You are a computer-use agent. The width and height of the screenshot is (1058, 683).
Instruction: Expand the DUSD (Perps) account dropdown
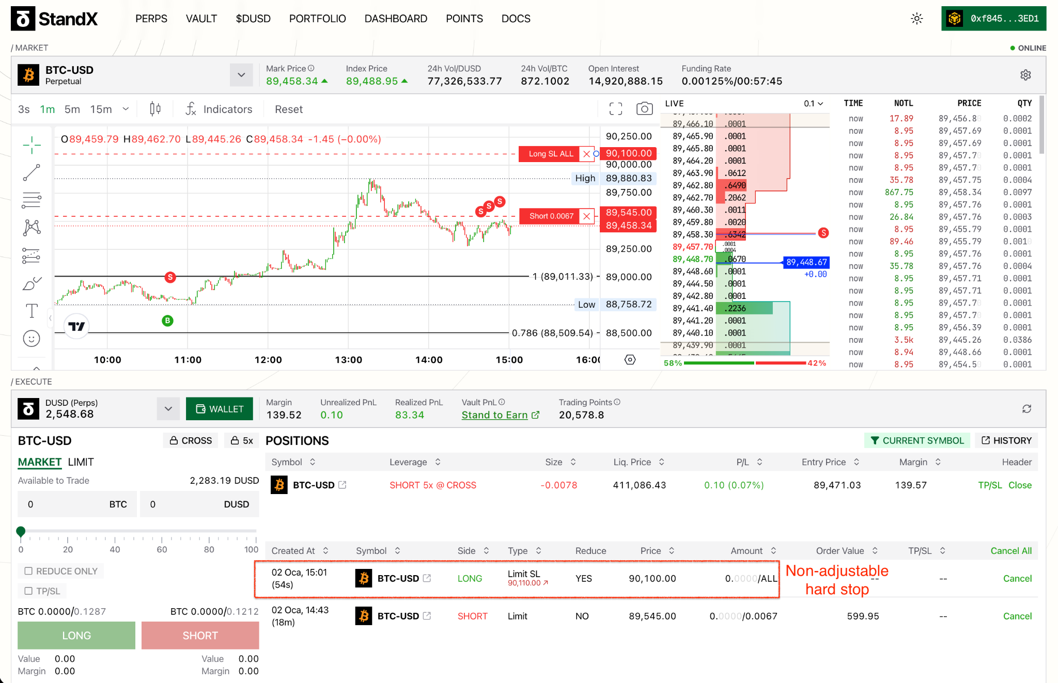(168, 409)
